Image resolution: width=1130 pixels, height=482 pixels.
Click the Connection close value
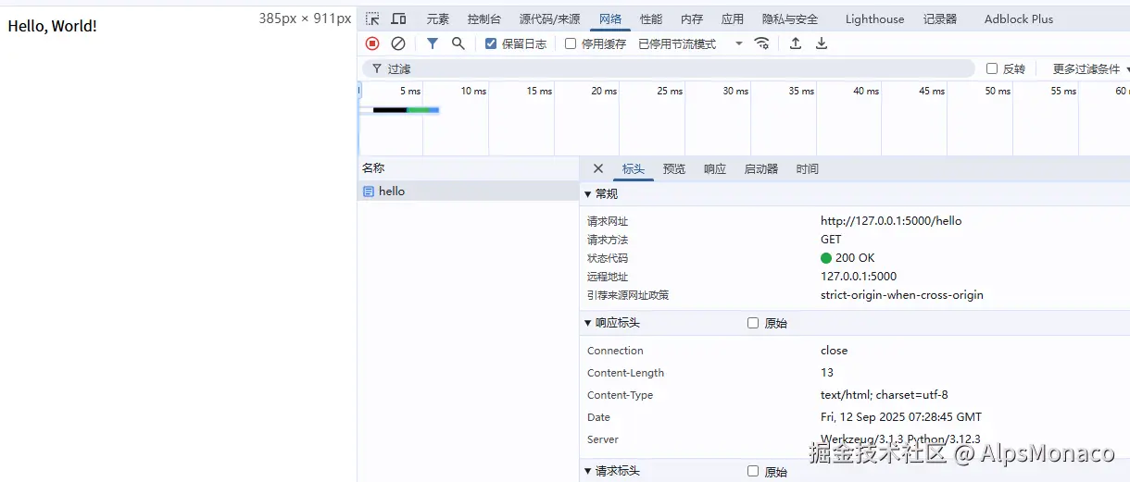(835, 351)
